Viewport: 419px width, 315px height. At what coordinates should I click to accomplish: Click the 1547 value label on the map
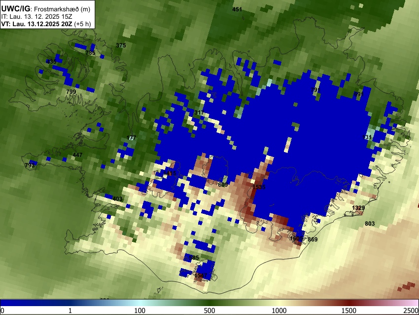coord(201,275)
